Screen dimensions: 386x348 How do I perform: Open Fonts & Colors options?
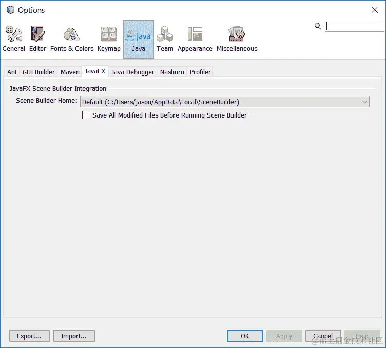[x=72, y=40]
